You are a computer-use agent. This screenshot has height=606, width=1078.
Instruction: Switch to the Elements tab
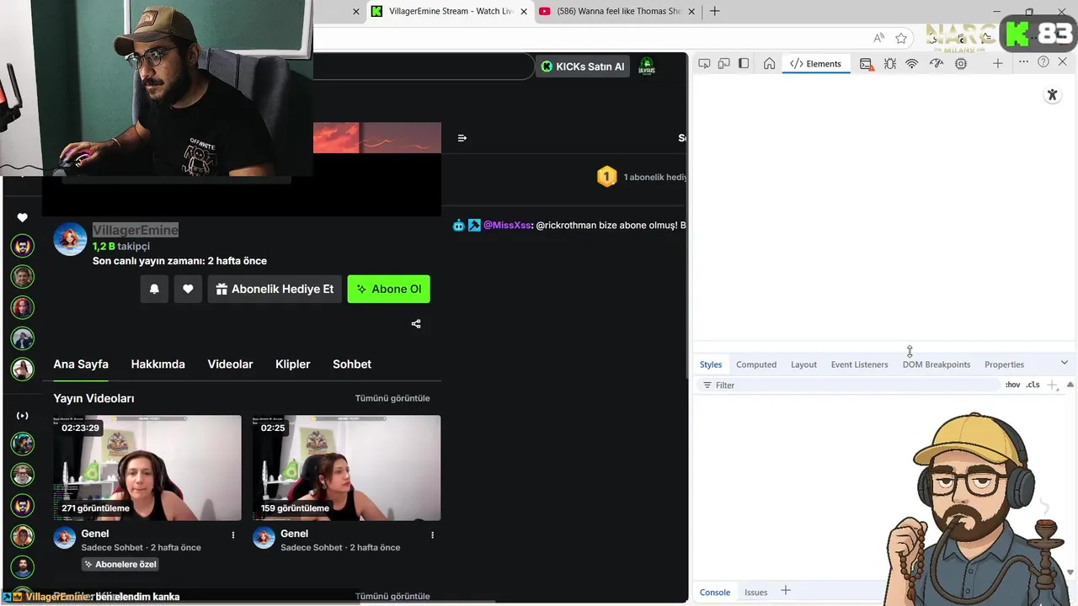point(816,63)
